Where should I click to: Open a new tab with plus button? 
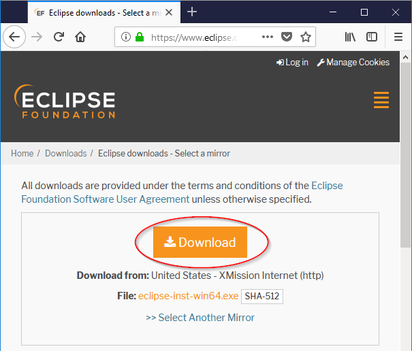(x=192, y=12)
